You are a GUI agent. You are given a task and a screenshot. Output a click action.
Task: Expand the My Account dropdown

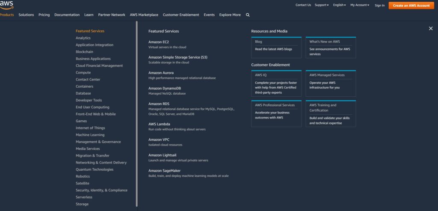360,5
